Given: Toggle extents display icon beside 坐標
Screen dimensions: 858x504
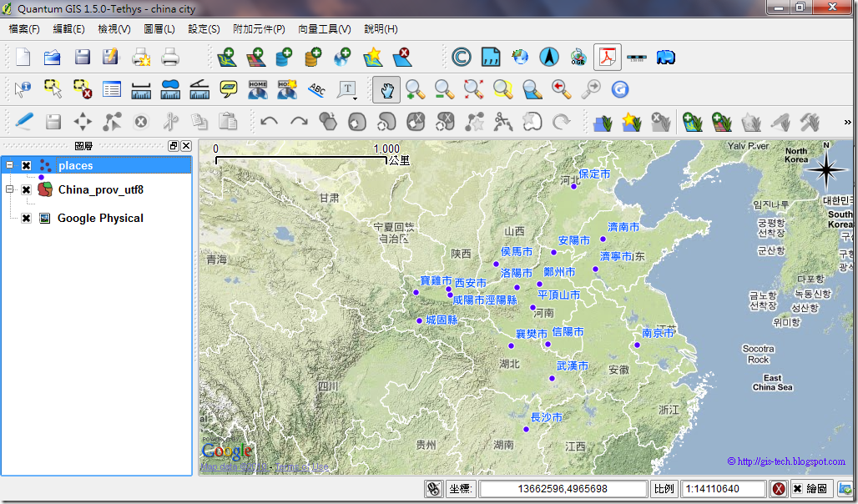Looking at the screenshot, I should click(433, 489).
